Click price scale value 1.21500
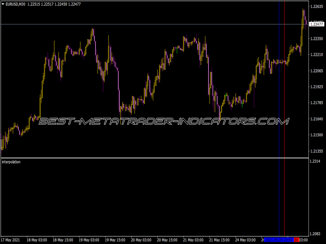 317,135
